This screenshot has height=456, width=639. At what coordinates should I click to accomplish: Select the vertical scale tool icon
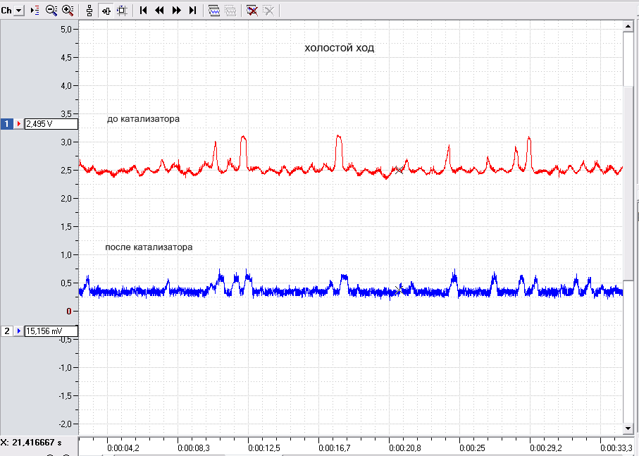pos(89,10)
